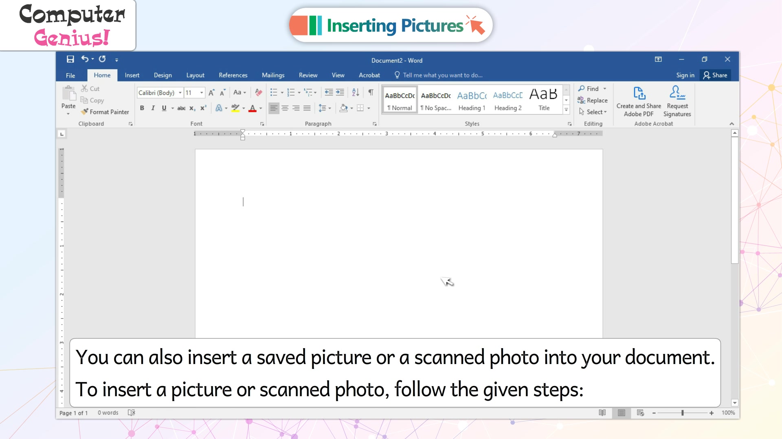782x439 pixels.
Task: Click the Sort A-Z icon
Action: click(356, 92)
